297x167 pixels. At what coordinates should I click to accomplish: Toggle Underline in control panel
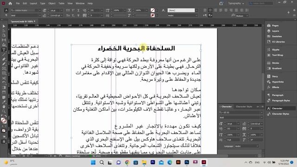tap(78, 10)
